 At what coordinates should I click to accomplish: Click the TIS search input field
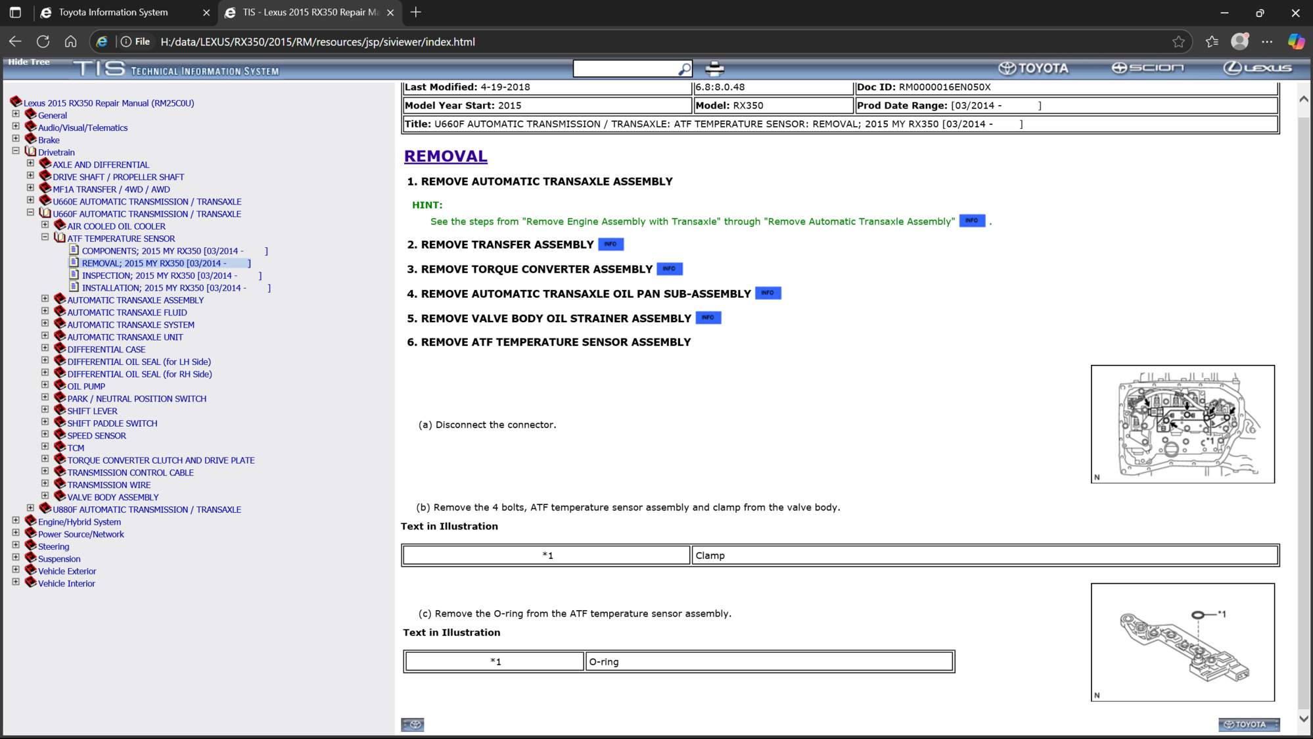[x=624, y=68]
